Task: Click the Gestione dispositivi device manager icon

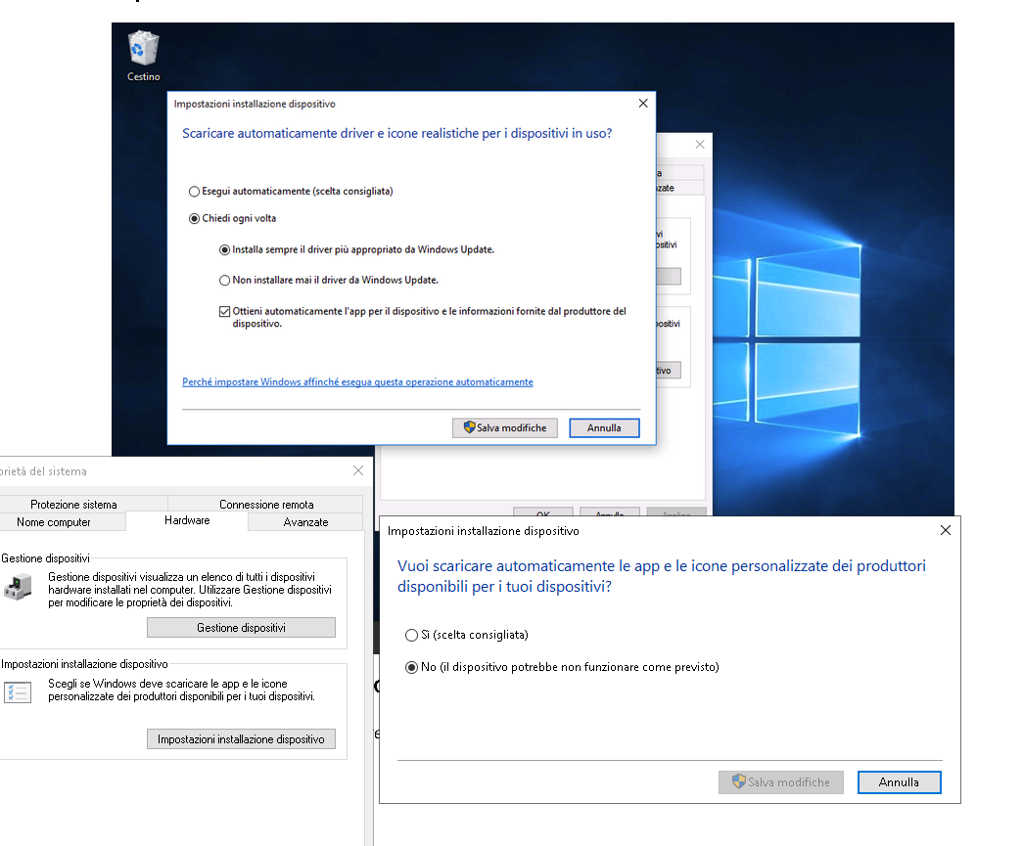Action: 19,587
